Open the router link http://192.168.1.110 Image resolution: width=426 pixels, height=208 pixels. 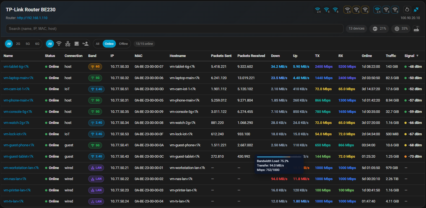coord(32,18)
